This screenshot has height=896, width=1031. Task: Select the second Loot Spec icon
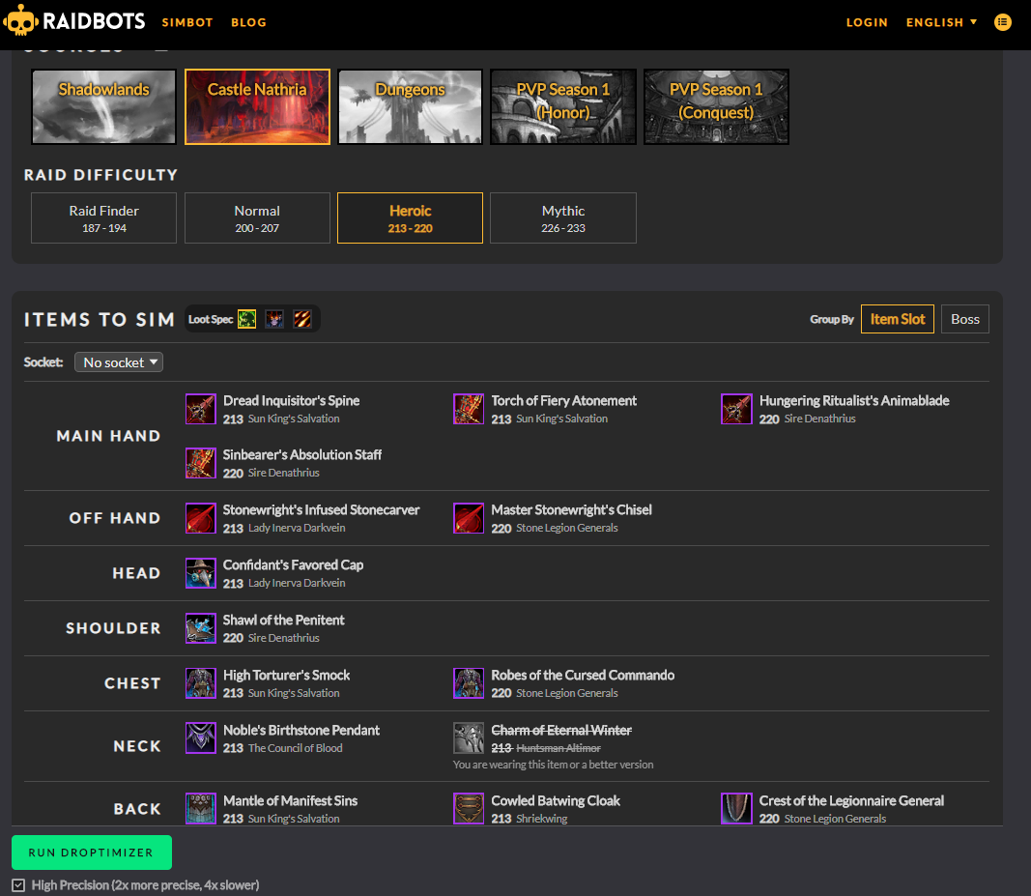coord(274,319)
